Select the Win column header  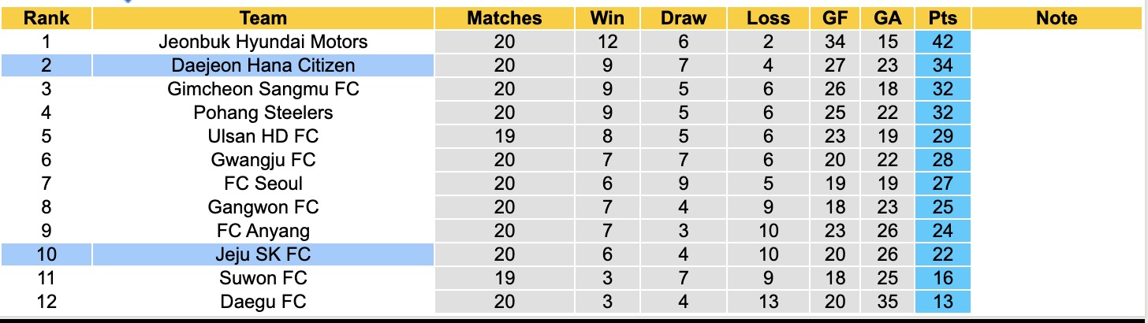click(x=606, y=18)
